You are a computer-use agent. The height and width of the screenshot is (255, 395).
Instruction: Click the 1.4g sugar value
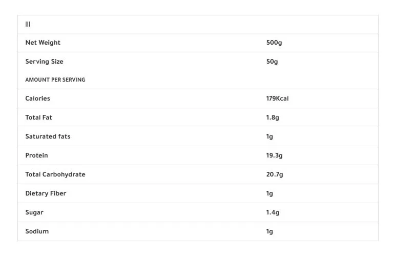tap(273, 212)
